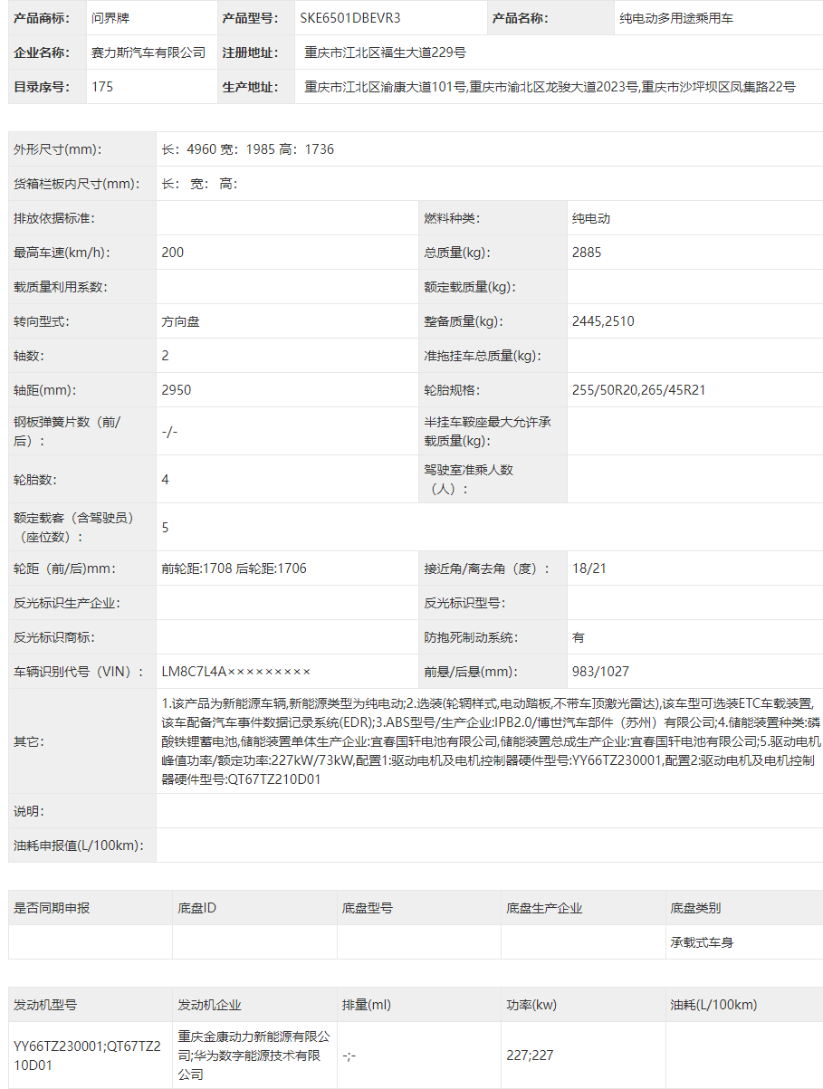Viewport: 823px width, 1089px height.
Task: Click tire specification 255/50R20,265/45R21
Action: [x=639, y=390]
